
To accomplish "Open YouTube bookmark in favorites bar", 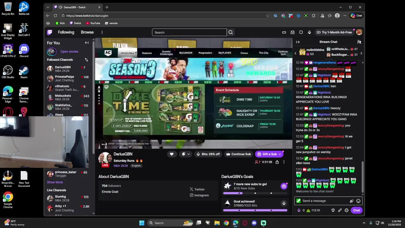I will pyautogui.click(x=93, y=23).
